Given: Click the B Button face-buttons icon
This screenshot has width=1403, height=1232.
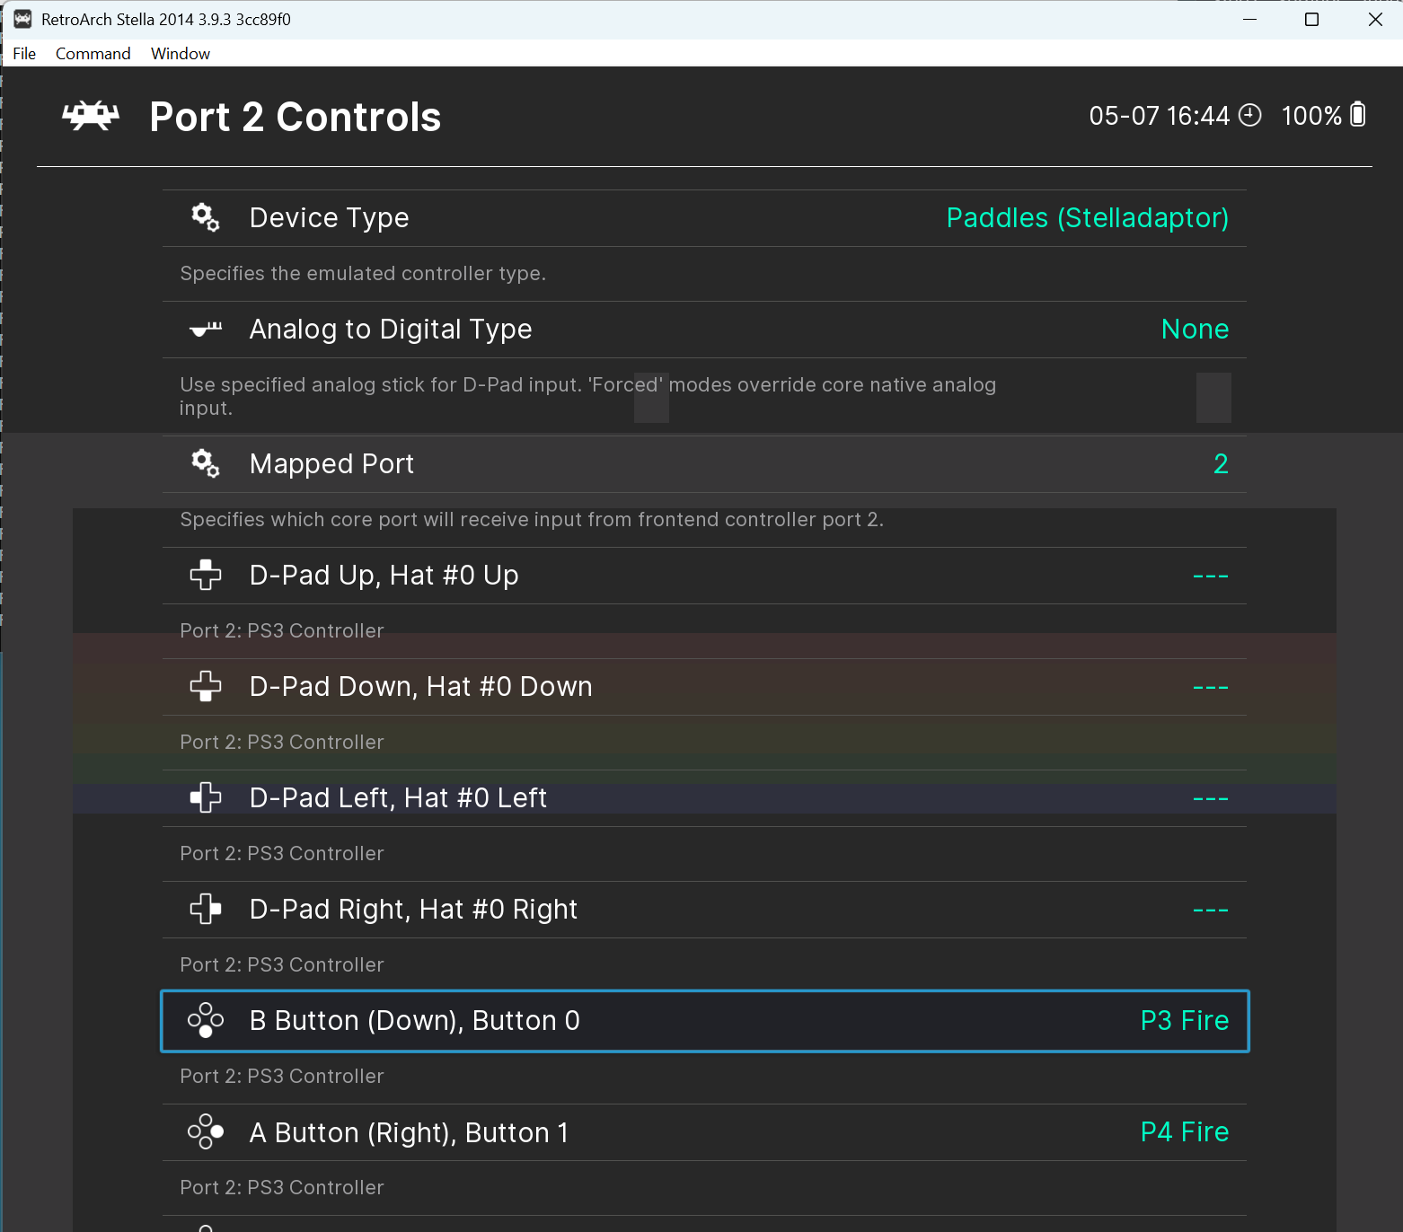Looking at the screenshot, I should (x=206, y=1020).
